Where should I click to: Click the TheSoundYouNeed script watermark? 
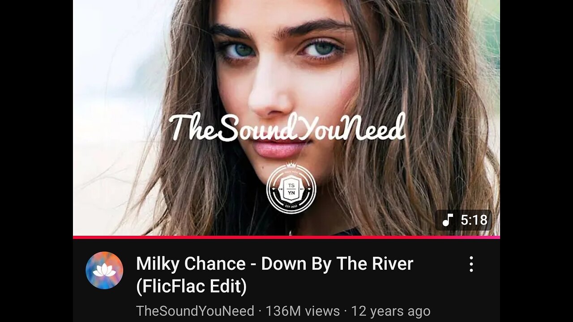(x=287, y=127)
